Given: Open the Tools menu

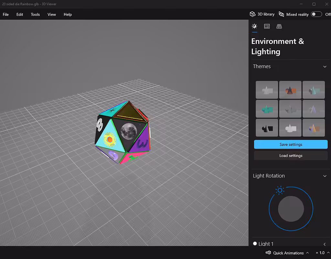Looking at the screenshot, I should (x=35, y=14).
